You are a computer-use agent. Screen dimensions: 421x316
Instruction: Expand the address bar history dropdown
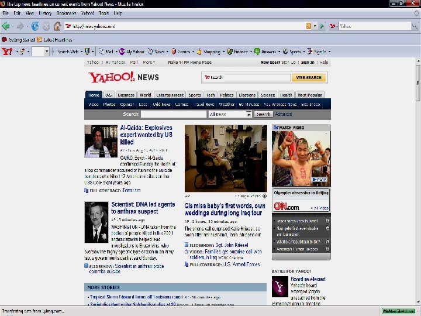click(x=315, y=26)
